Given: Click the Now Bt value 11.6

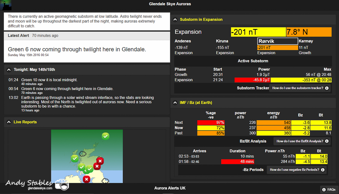Looking at the screenshot, I should 321,128.
